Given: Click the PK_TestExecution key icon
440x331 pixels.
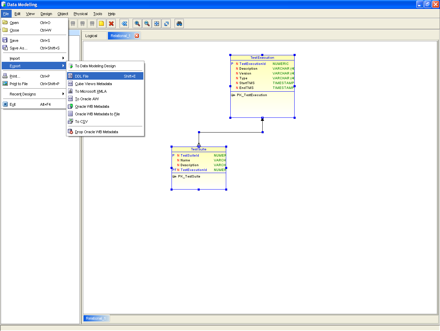Looking at the screenshot, I should tap(233, 95).
